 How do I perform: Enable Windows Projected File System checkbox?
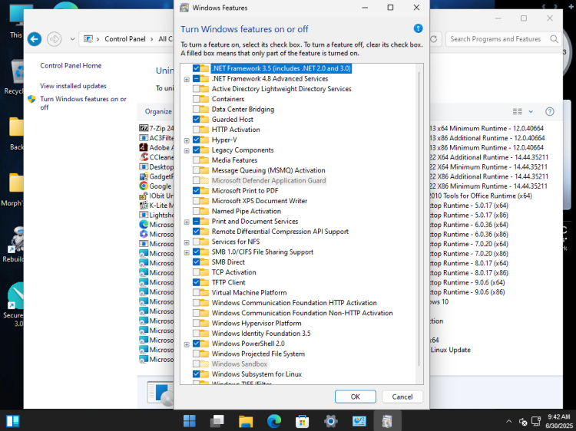[x=196, y=354]
